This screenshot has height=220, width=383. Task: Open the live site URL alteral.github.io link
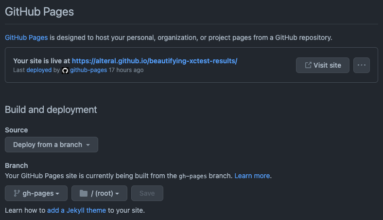[x=155, y=61]
